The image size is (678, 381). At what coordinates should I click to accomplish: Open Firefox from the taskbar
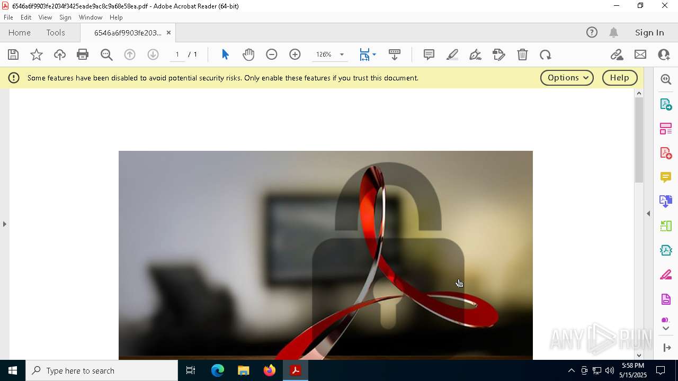pyautogui.click(x=270, y=370)
